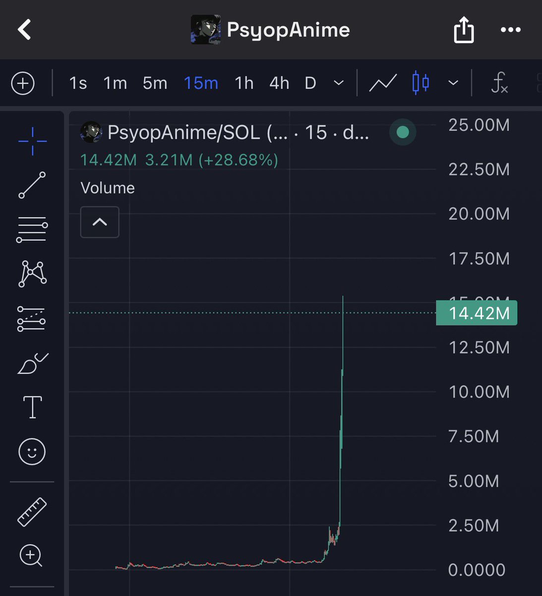542x596 pixels.
Task: Go back with the left chevron arrow
Action: 24,30
